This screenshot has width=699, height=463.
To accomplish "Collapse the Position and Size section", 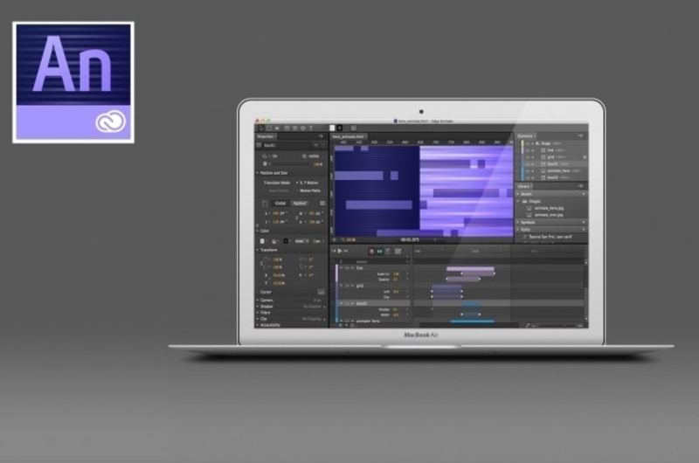I will pyautogui.click(x=257, y=173).
